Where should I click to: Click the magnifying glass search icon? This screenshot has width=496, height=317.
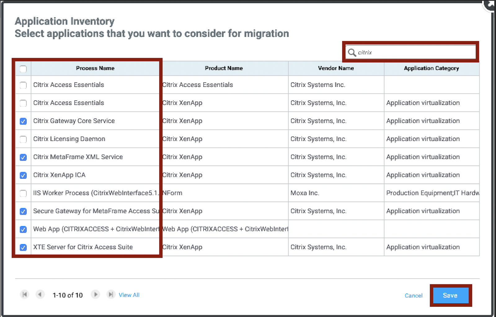352,52
